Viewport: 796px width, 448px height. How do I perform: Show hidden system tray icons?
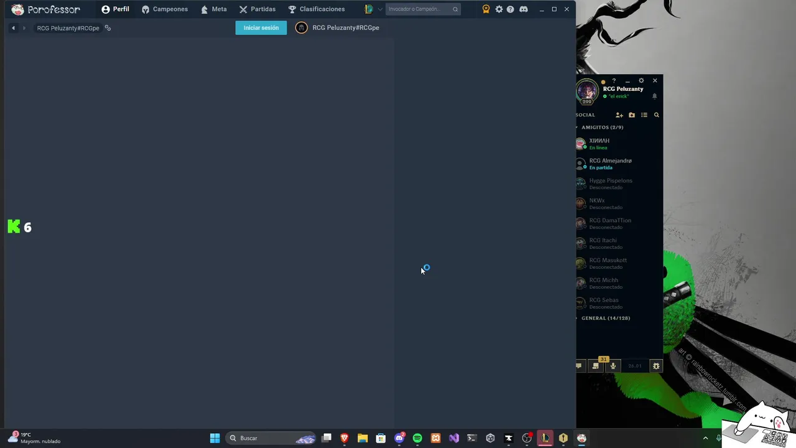click(x=705, y=438)
